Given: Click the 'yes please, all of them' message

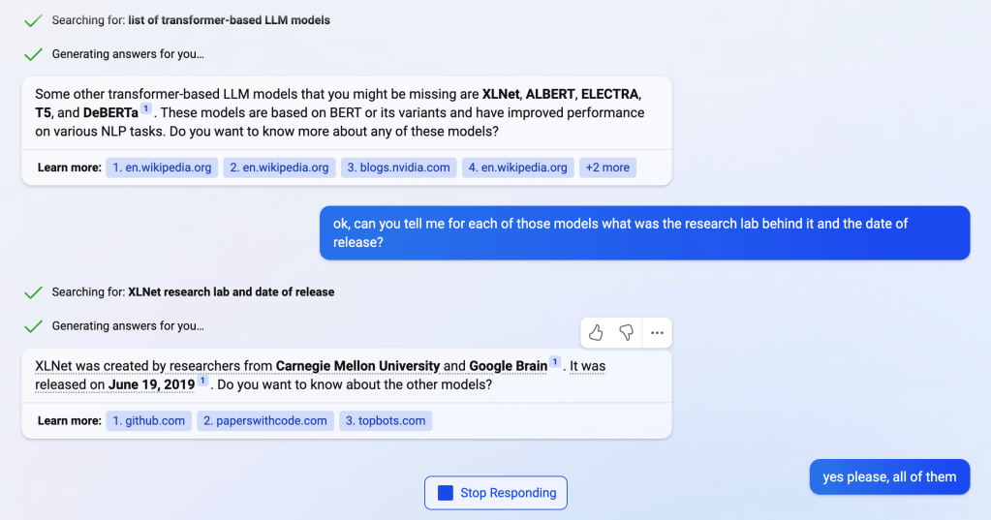Looking at the screenshot, I should [889, 476].
